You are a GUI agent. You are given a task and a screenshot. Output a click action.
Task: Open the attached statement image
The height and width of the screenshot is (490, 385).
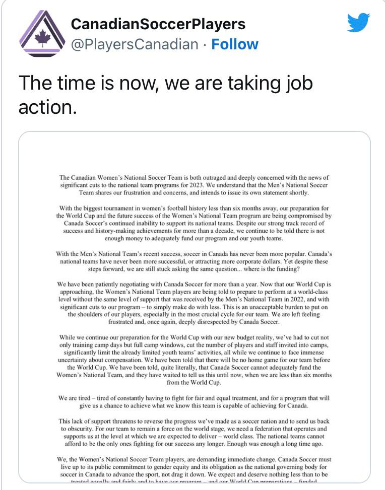[x=194, y=307]
